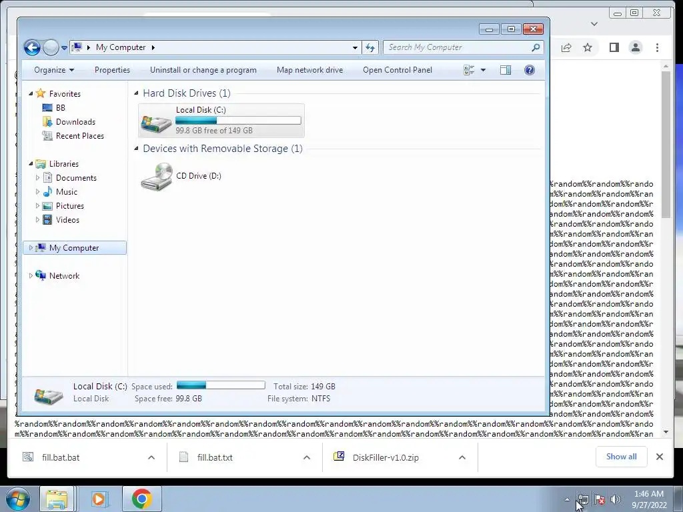Click the Chrome taskbar icon
Screen dimensions: 683x512
141,499
